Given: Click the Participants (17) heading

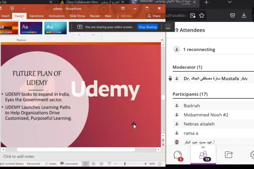Looking at the screenshot, I should tap(190, 94).
